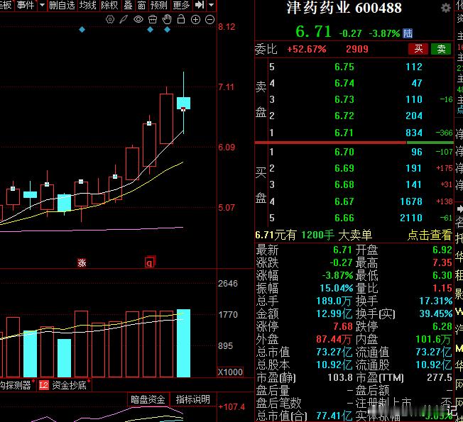Click 振幅 value 15.04%
463x422 pixels.
click(x=337, y=288)
